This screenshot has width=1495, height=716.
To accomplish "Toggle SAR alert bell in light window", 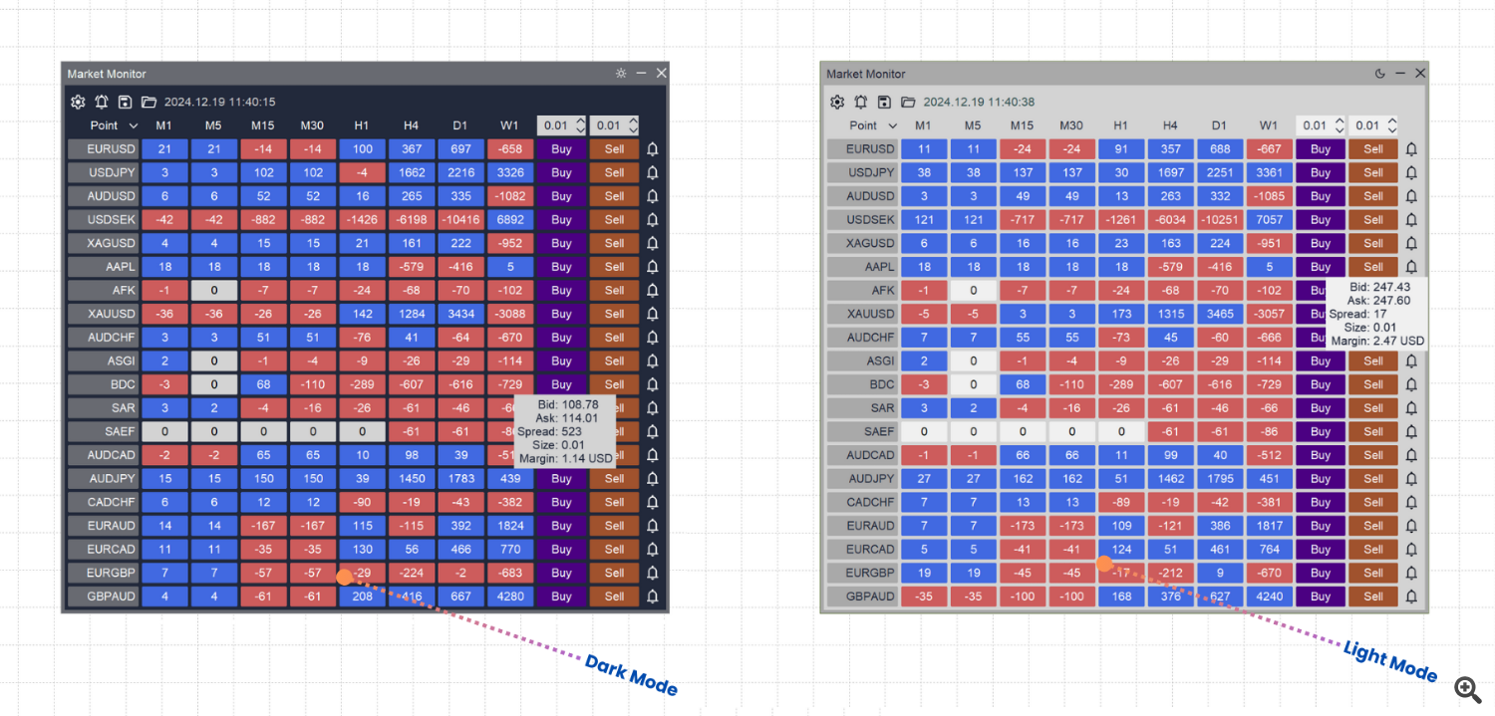I will [x=1412, y=408].
